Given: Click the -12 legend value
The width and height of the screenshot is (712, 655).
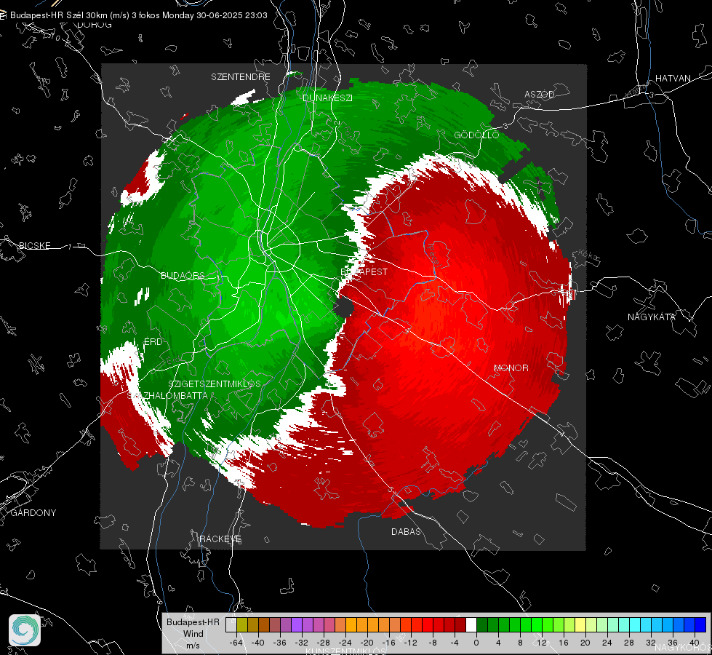Looking at the screenshot, I should [x=410, y=643].
